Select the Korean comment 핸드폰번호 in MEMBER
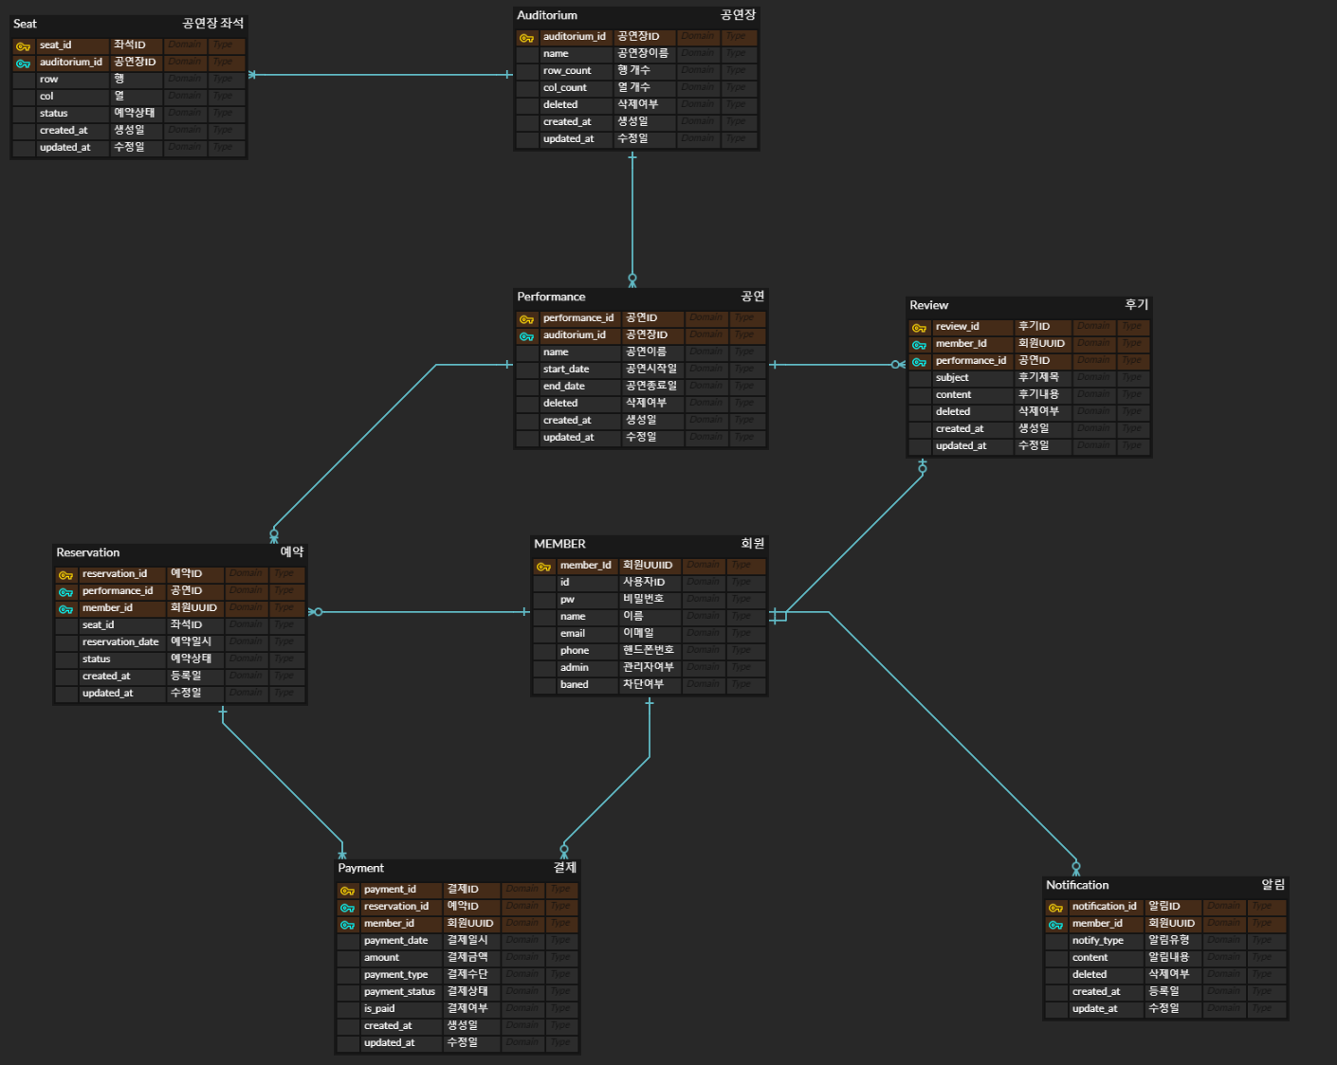The width and height of the screenshot is (1337, 1065). (649, 651)
